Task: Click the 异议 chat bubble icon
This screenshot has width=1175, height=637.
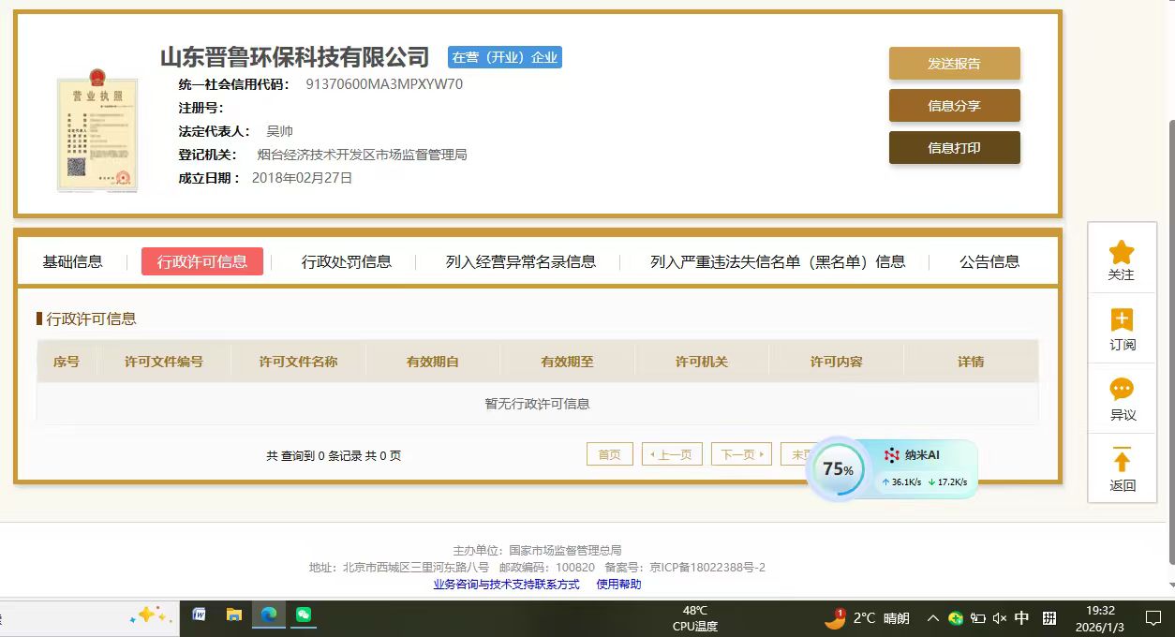Action: pos(1122,389)
